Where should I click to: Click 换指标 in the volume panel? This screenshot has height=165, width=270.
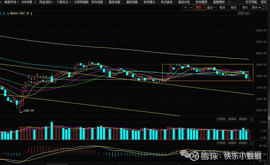[243, 119]
